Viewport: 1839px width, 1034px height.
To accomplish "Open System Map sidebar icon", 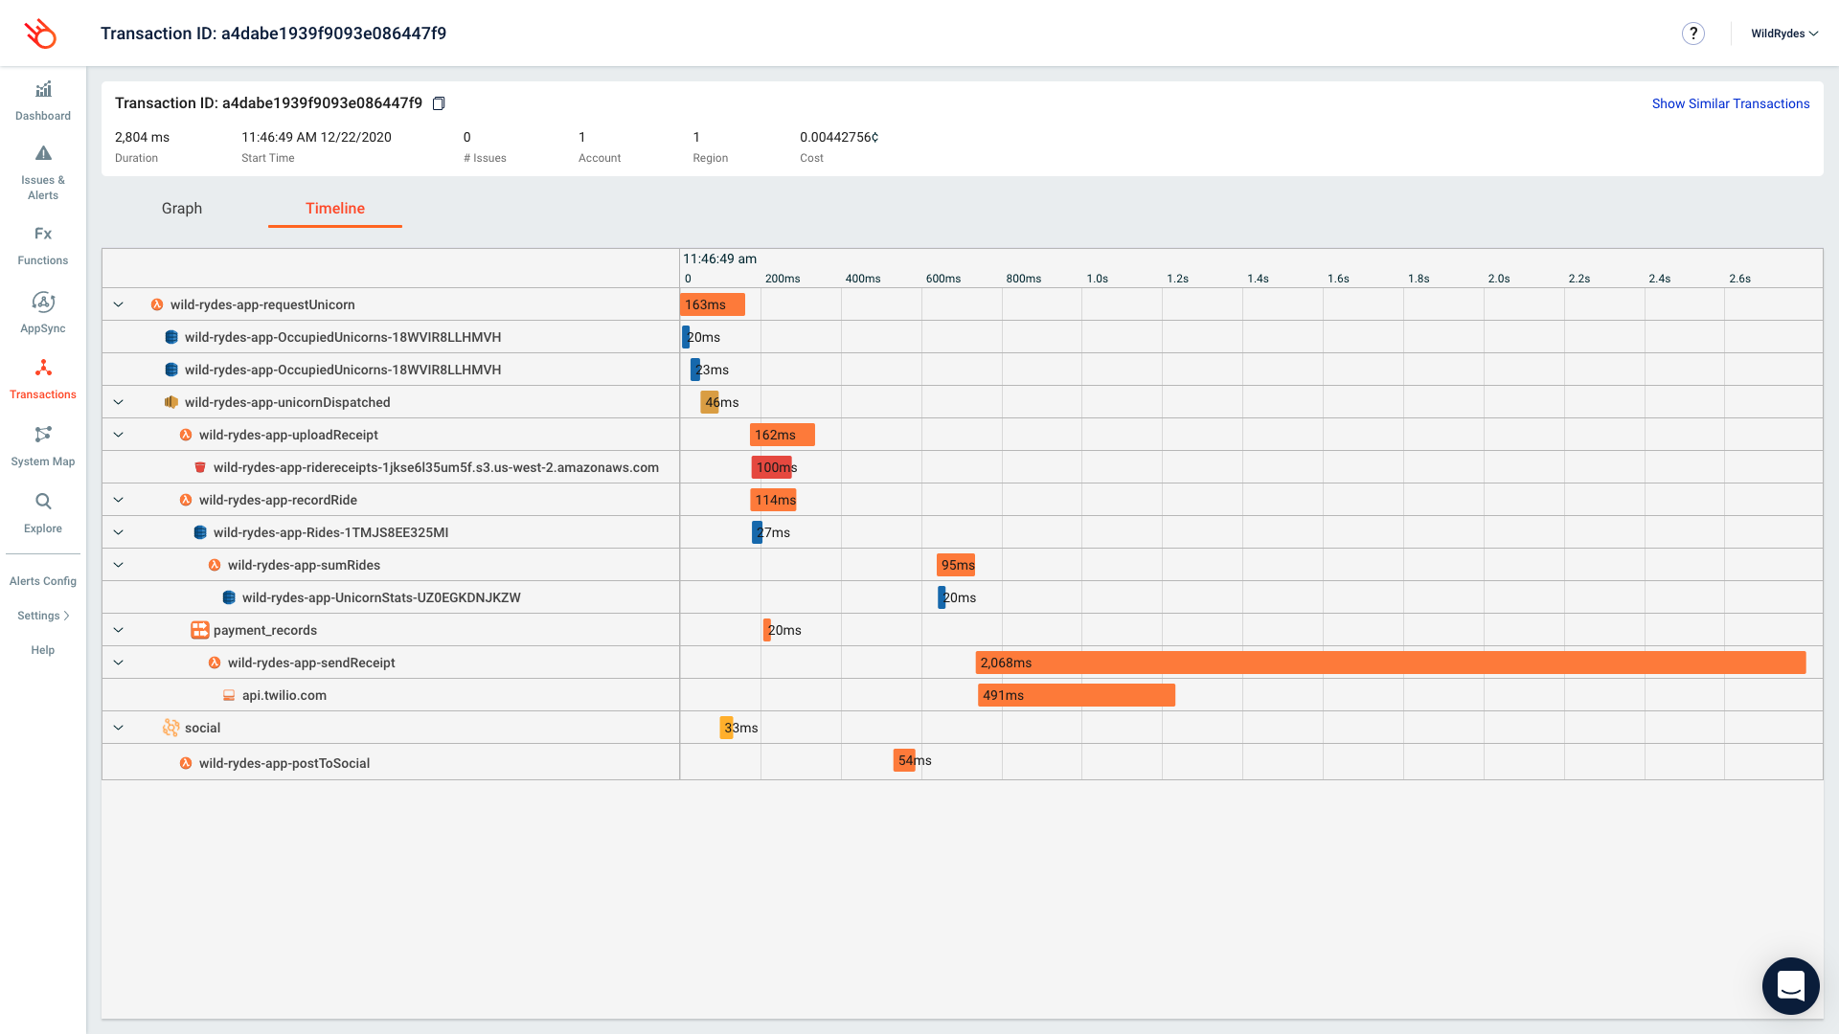I will pos(43,435).
